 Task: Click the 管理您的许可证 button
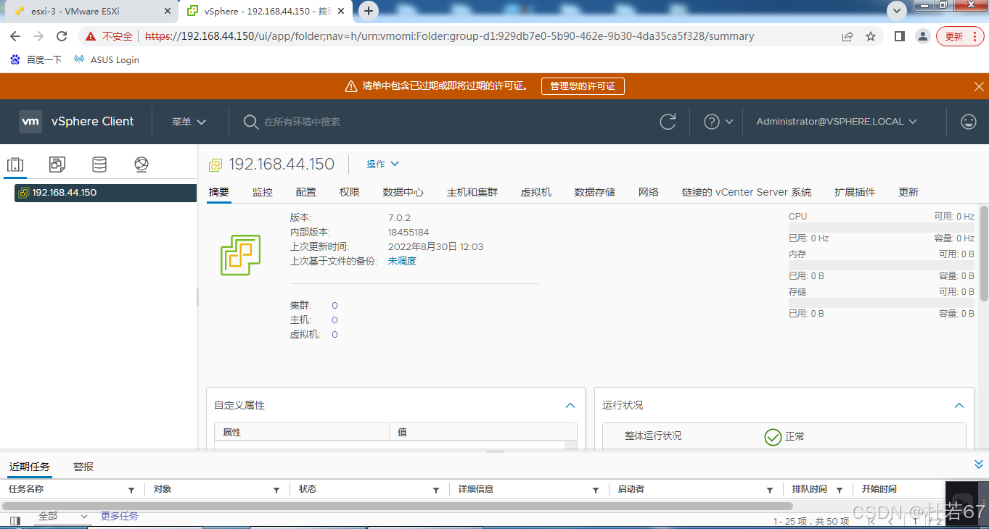583,86
